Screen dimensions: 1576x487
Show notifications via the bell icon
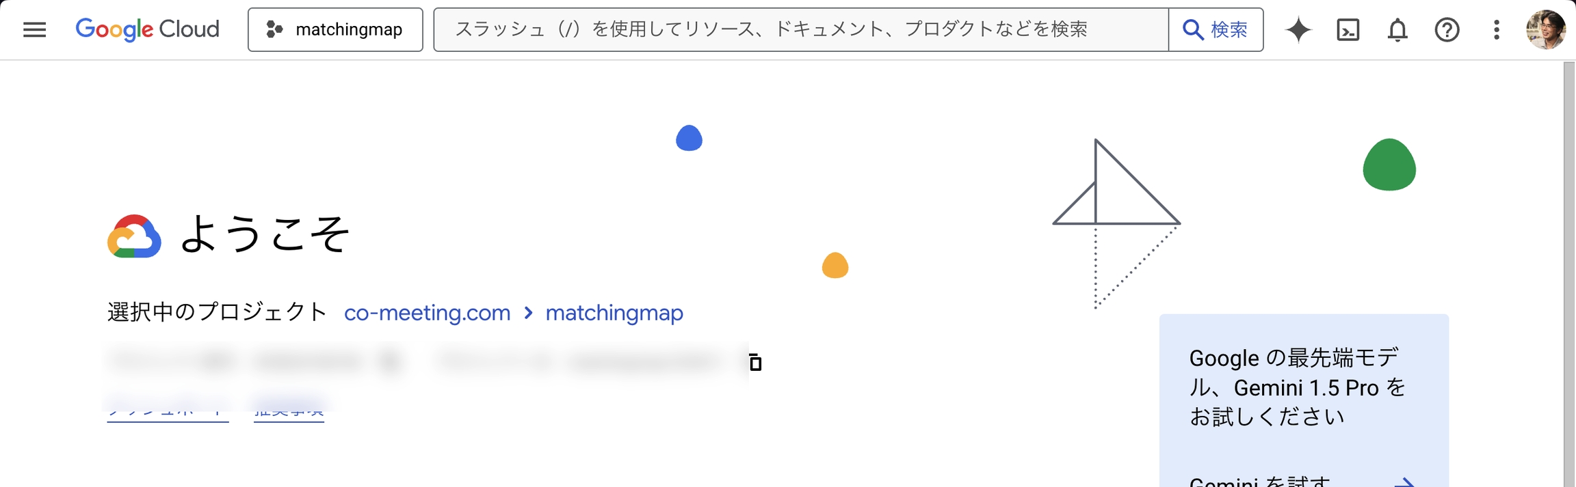1397,29
